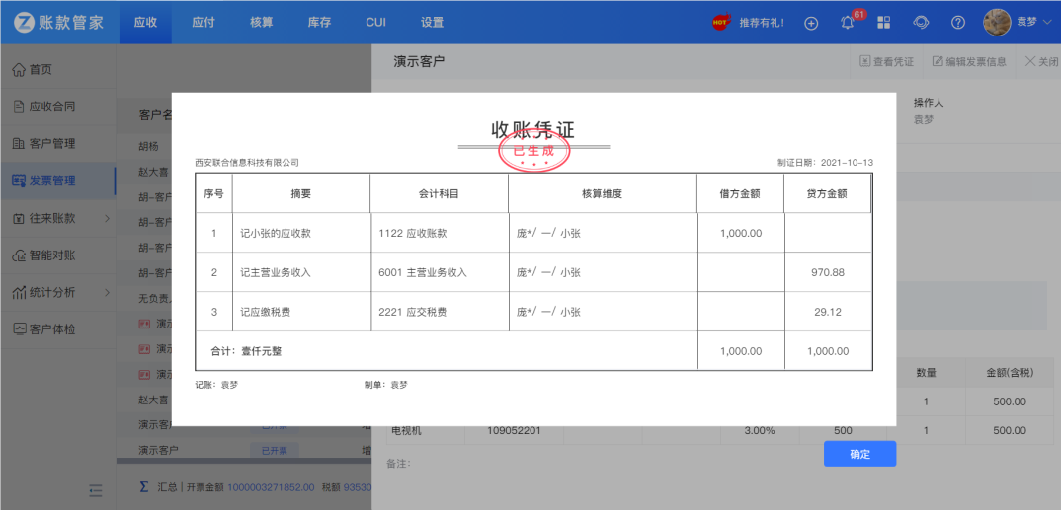Click the 核算维度 column header
Viewport: 1061px width, 510px height.
(x=603, y=194)
